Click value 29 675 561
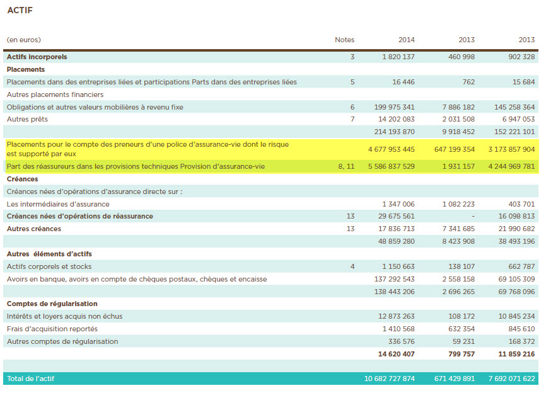Screen dimensions: 546x393 [x=397, y=216]
